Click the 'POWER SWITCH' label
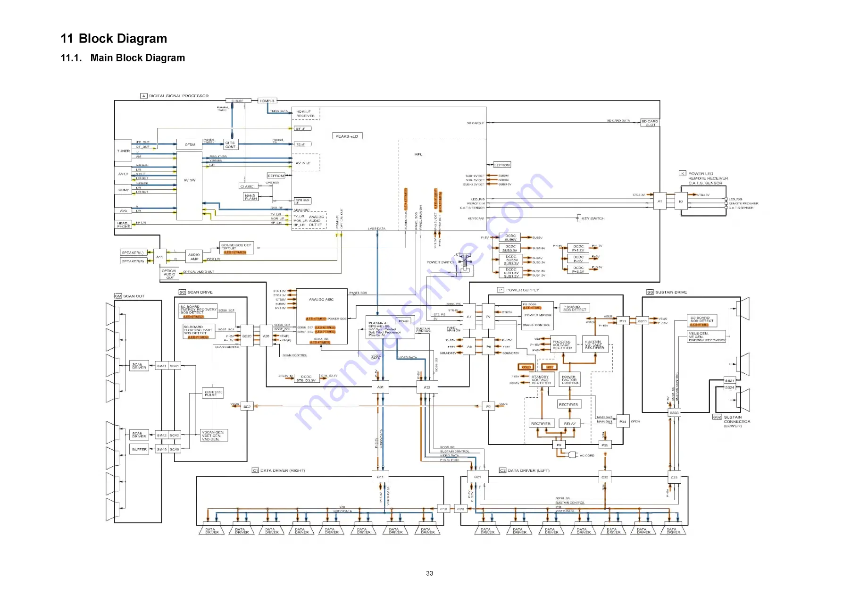 point(441,262)
